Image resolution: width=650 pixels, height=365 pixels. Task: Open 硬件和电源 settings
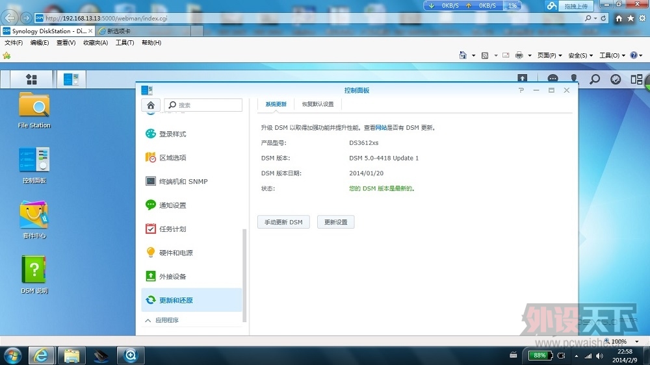(x=192, y=253)
